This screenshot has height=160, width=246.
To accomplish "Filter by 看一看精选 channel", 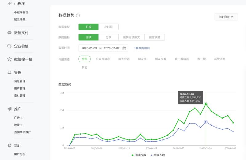I will (182, 59).
